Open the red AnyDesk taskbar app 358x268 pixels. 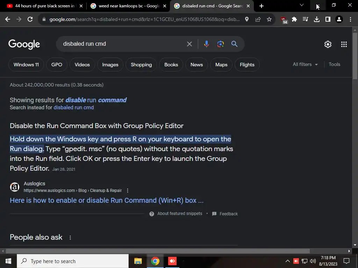172,261
